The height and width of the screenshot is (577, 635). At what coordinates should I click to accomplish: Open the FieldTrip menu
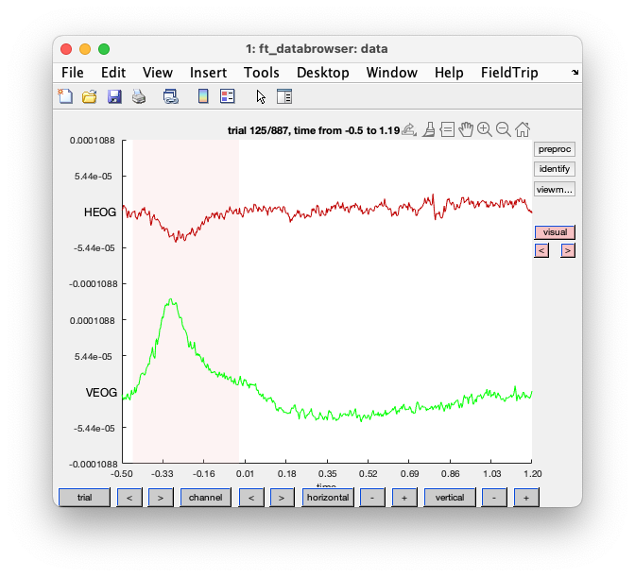509,73
